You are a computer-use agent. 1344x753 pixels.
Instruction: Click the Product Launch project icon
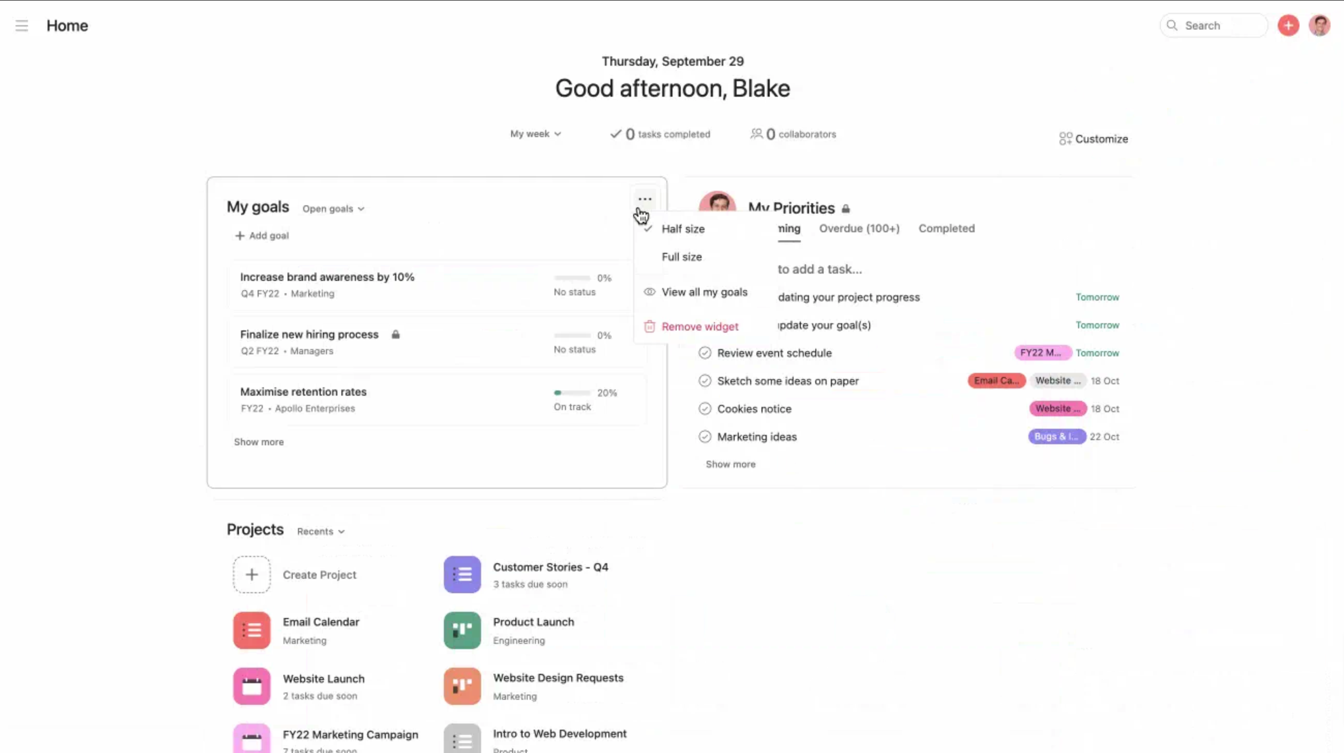(x=461, y=630)
